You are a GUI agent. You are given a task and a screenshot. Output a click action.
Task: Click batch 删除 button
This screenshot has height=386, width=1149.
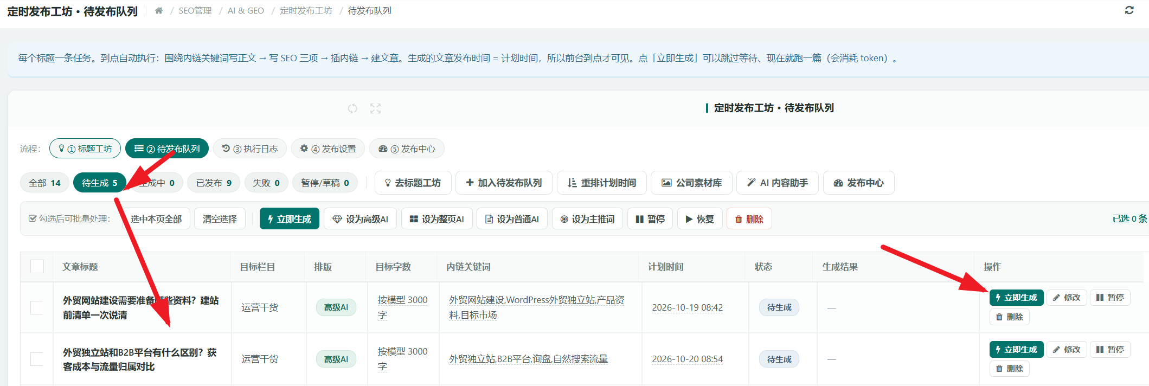(x=749, y=219)
